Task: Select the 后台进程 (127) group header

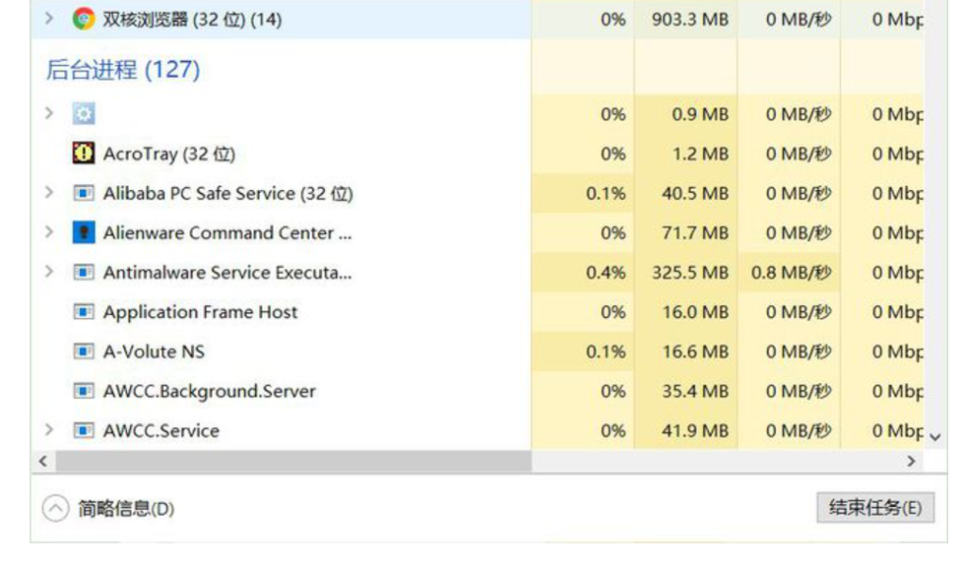Action: [122, 70]
